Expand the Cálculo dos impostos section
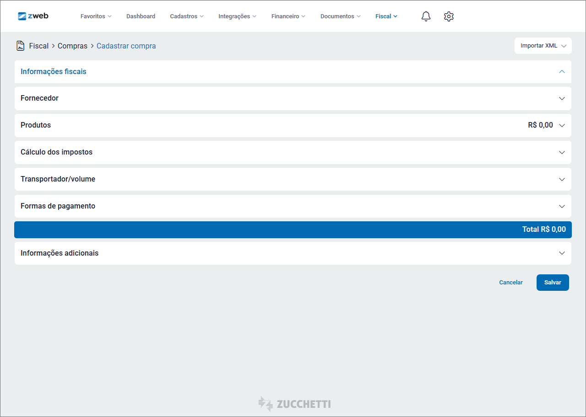The image size is (586, 417). (562, 152)
